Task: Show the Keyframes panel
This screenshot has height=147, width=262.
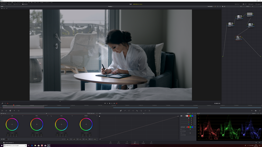Action: 252,111
